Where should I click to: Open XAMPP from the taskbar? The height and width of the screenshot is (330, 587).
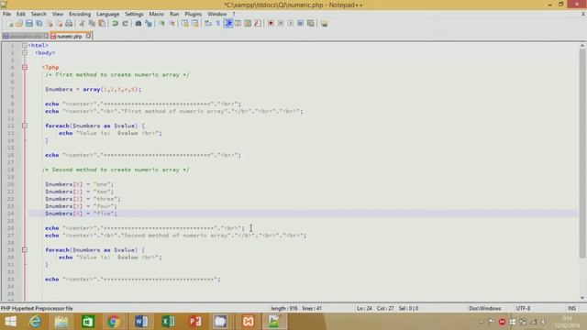[248, 322]
